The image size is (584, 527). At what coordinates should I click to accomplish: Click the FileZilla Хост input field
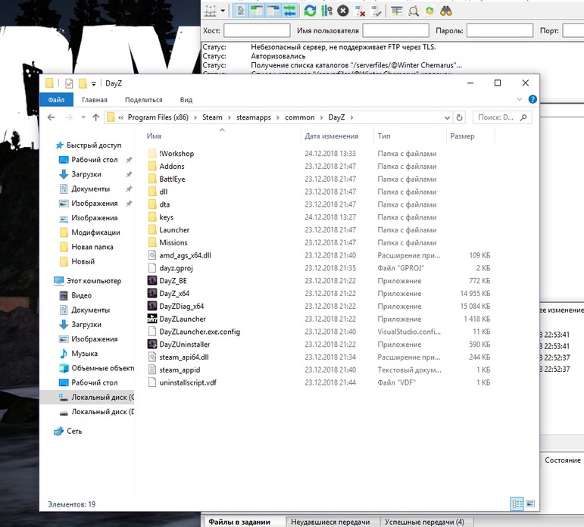click(257, 30)
